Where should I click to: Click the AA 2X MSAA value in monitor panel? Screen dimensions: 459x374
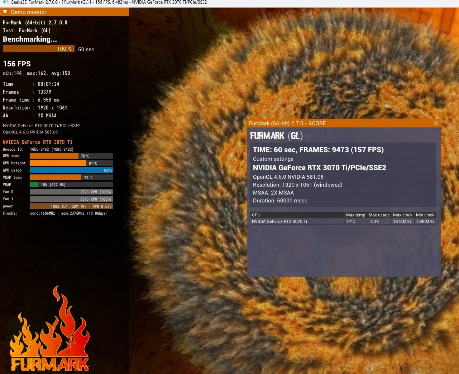tap(47, 116)
